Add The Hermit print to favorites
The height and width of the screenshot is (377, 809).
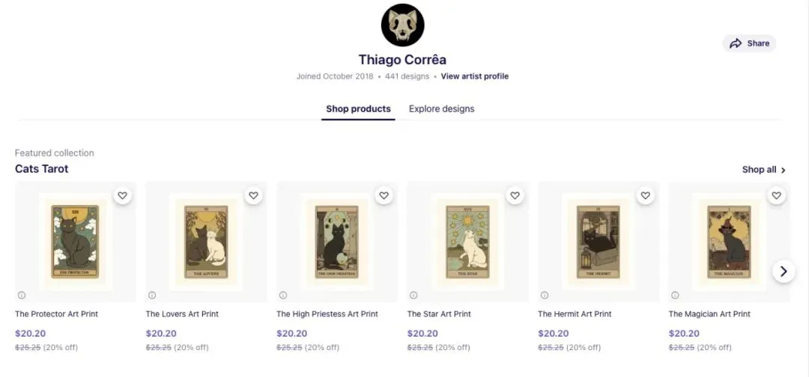point(646,195)
